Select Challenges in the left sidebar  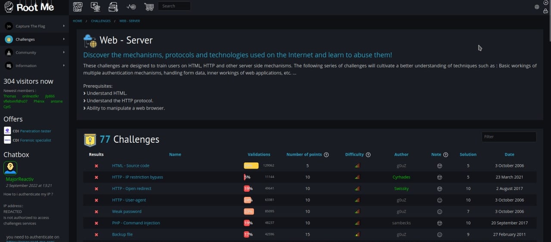25,40
